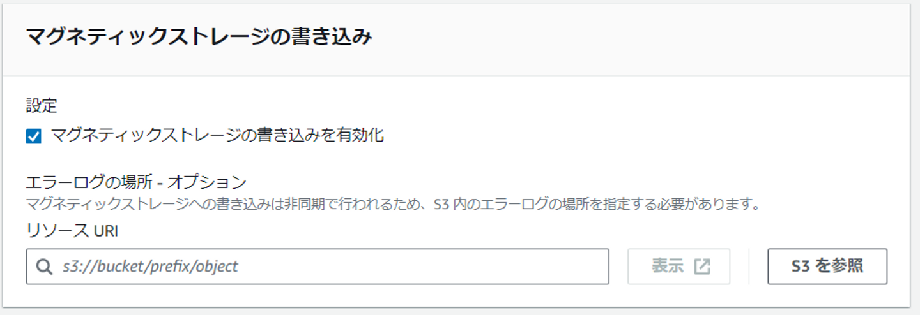Click the magnifier icon in the URI field

[44, 267]
